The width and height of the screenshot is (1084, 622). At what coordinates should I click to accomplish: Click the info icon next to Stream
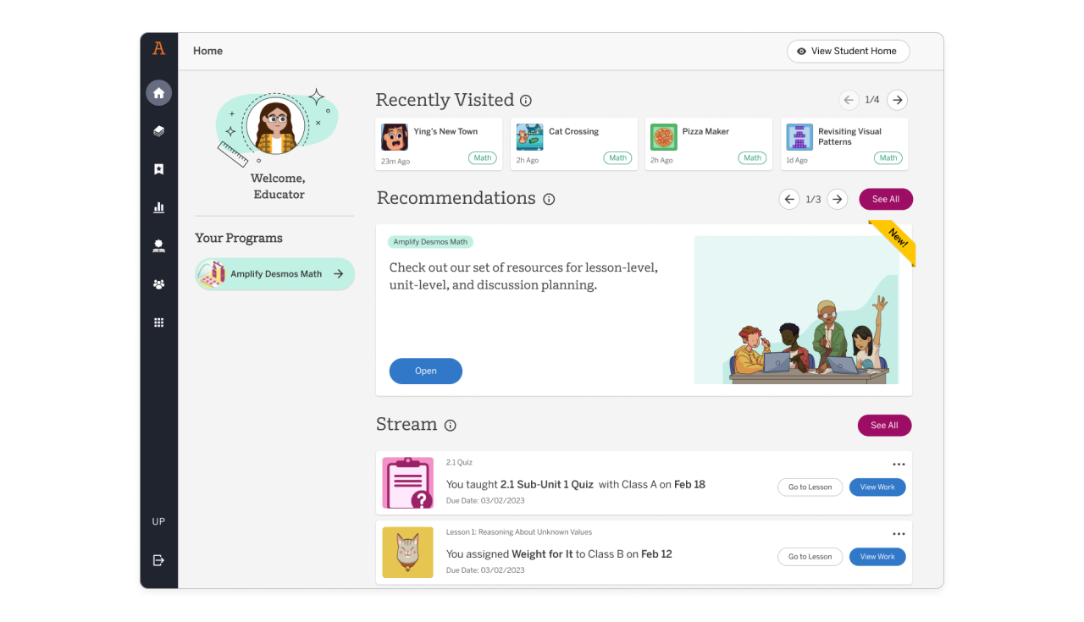pos(451,425)
